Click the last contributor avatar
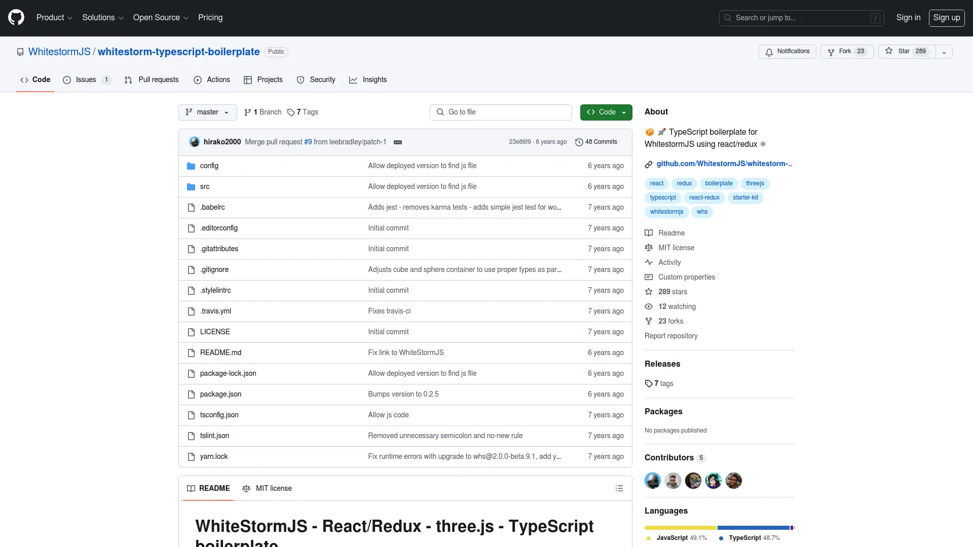Image resolution: width=973 pixels, height=547 pixels. pyautogui.click(x=734, y=481)
